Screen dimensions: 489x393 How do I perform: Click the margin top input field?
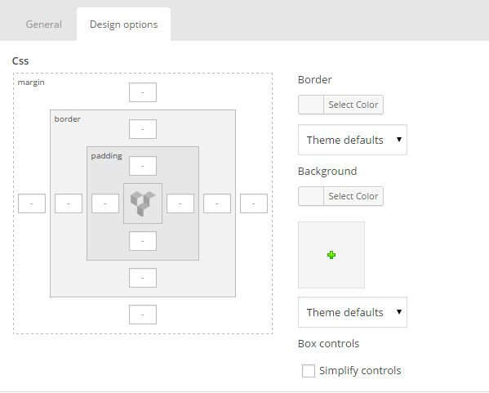[x=143, y=92]
